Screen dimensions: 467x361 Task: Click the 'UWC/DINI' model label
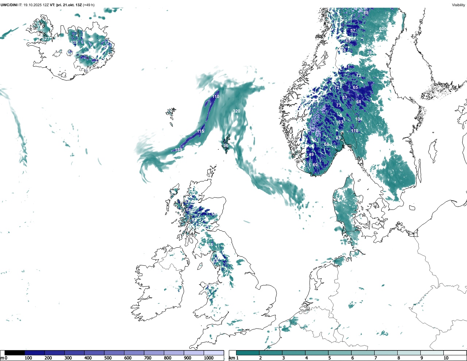9,5
